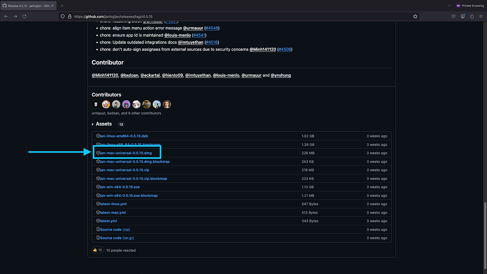Open the Extensions puzzle-piece icon
This screenshot has height=274, width=487.
(472, 16)
